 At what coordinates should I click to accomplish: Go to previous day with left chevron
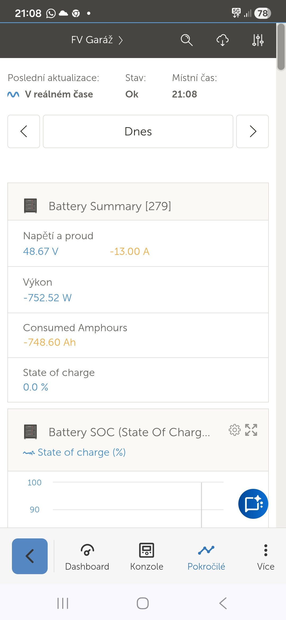(24, 131)
